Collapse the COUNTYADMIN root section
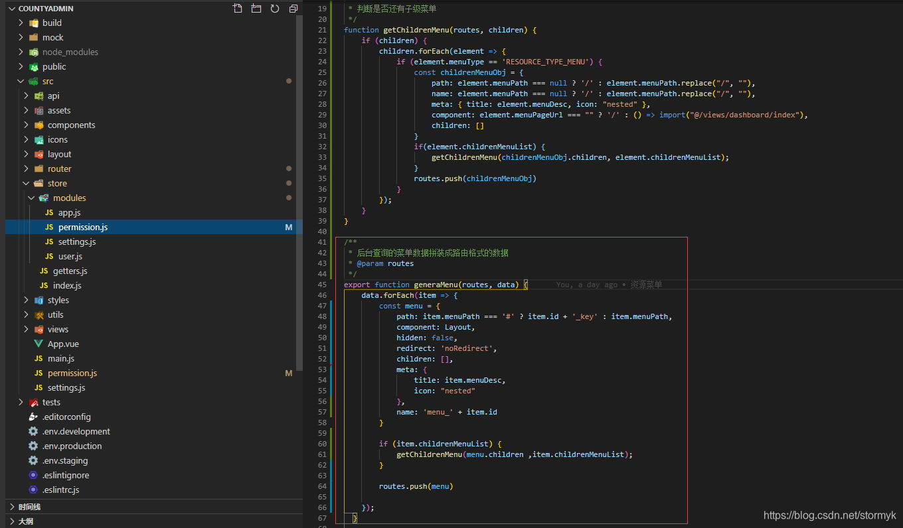This screenshot has width=903, height=528. (x=12, y=9)
